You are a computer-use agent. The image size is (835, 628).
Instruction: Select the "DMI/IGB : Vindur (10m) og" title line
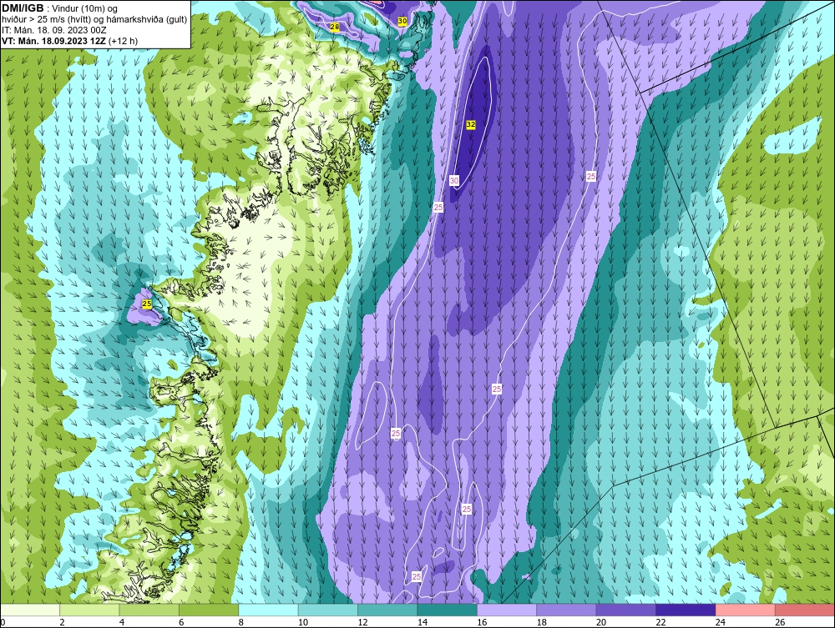click(59, 8)
